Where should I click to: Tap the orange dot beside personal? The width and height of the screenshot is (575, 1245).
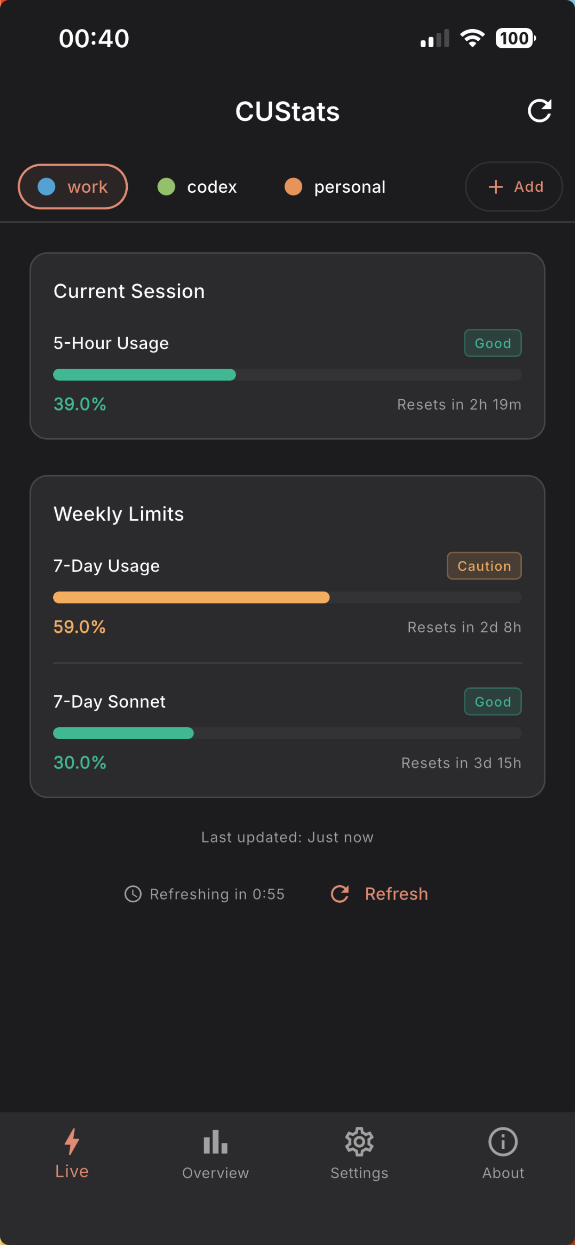294,186
